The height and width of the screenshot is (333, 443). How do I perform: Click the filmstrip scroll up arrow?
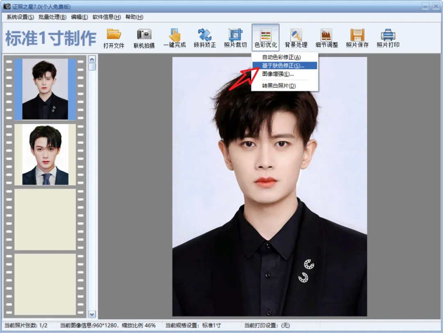(92, 59)
